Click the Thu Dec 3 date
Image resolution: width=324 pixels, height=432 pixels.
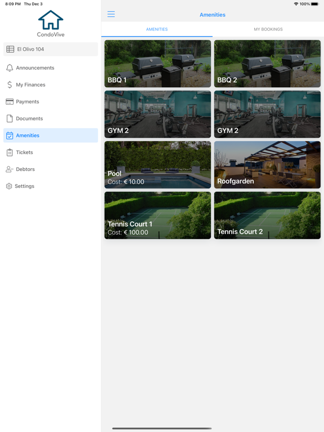pyautogui.click(x=33, y=4)
